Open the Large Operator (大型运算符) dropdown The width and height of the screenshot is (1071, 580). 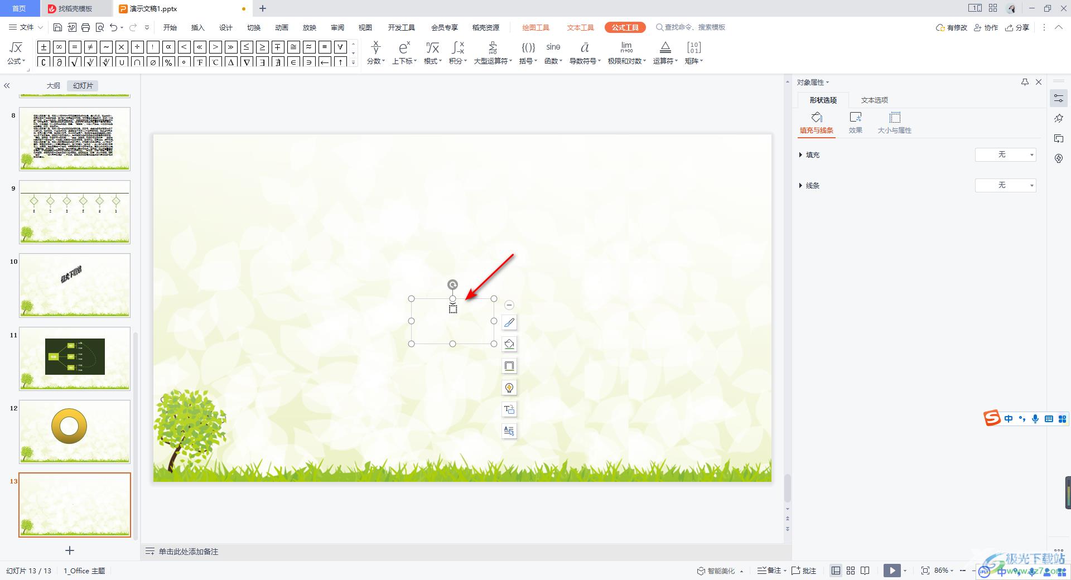493,53
